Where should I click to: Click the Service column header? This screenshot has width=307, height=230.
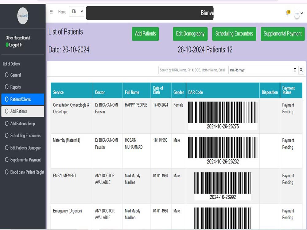click(x=72, y=90)
